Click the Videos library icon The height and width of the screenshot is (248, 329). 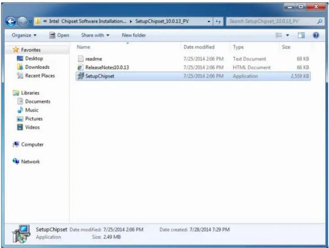pyautogui.click(x=20, y=127)
